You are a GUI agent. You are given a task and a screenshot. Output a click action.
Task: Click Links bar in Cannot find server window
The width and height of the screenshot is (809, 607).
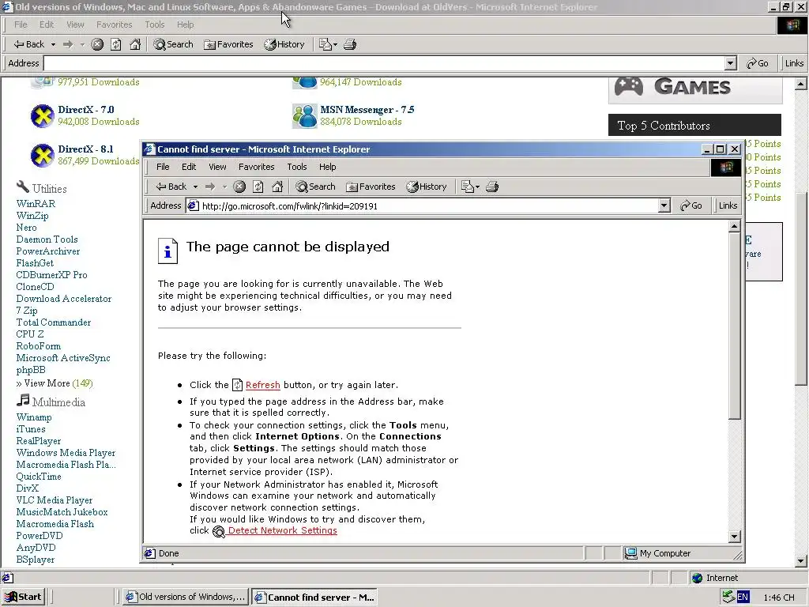click(x=728, y=206)
